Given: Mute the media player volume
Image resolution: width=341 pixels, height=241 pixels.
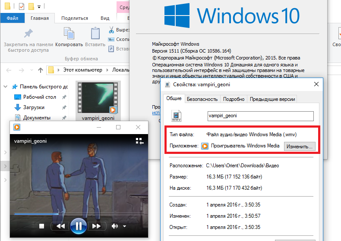Looking at the screenshot, I should [x=114, y=226].
